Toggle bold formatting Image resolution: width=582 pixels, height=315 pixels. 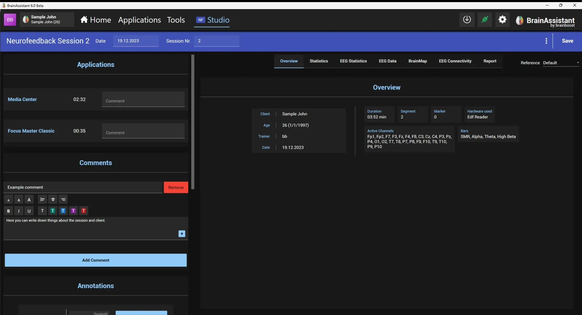[x=8, y=211]
